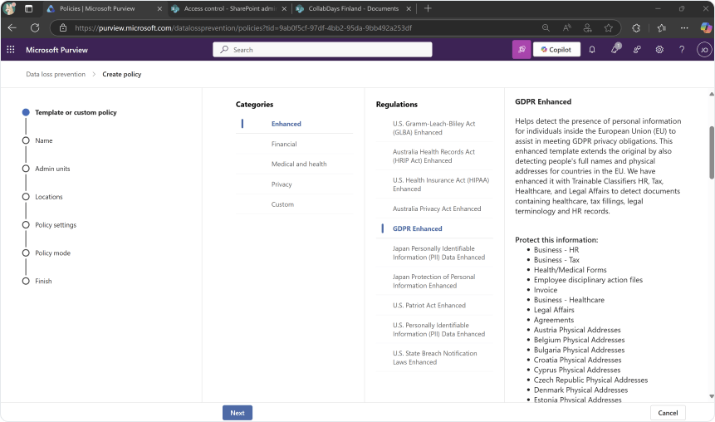Switch to Access control SharePoint admin tab
715x422 pixels.
pyautogui.click(x=229, y=8)
